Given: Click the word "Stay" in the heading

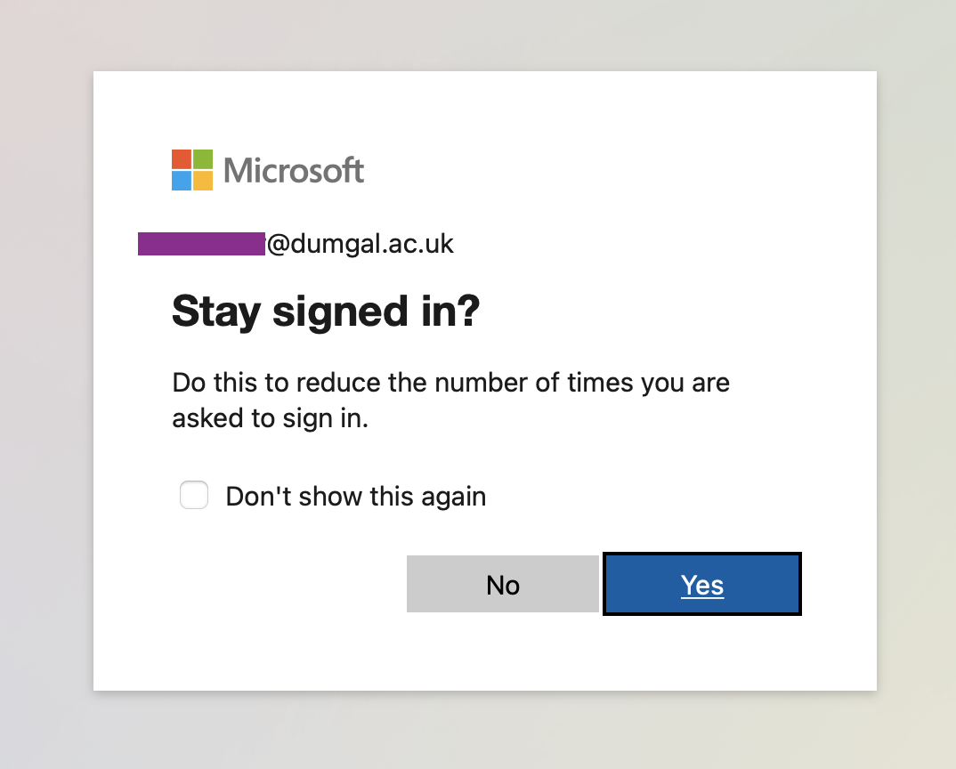Looking at the screenshot, I should (216, 312).
